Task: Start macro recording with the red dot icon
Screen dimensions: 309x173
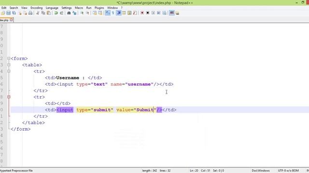Action: [142, 13]
